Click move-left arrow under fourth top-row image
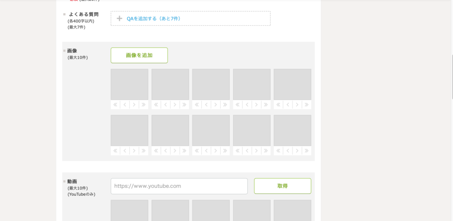 pyautogui.click(x=247, y=105)
